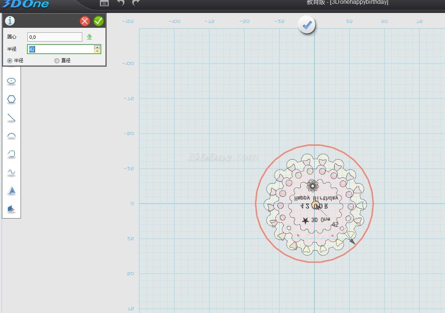
Task: Pick the arc drawing tool
Action: [x=11, y=136]
